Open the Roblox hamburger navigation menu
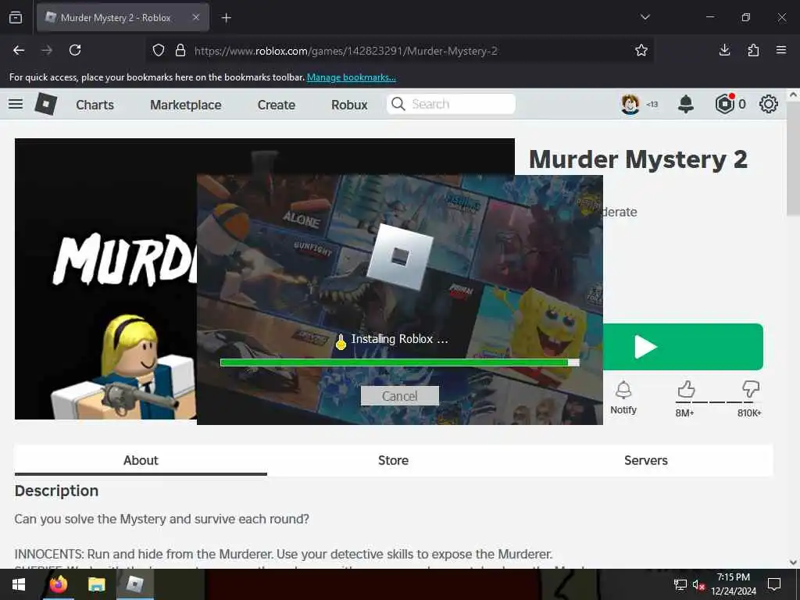The height and width of the screenshot is (600, 800). pyautogui.click(x=16, y=104)
